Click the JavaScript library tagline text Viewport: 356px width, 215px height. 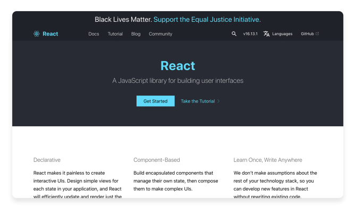coord(178,81)
